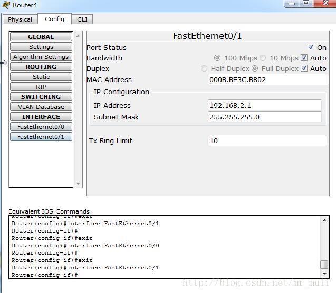Open Settings in the sidebar
The image size is (336, 293).
[x=41, y=47]
